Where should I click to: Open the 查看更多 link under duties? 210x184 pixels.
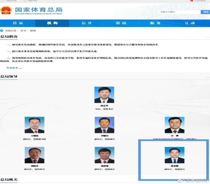coord(14,68)
